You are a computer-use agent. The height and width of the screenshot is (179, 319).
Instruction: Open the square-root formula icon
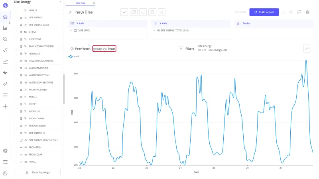(x=5, y=51)
